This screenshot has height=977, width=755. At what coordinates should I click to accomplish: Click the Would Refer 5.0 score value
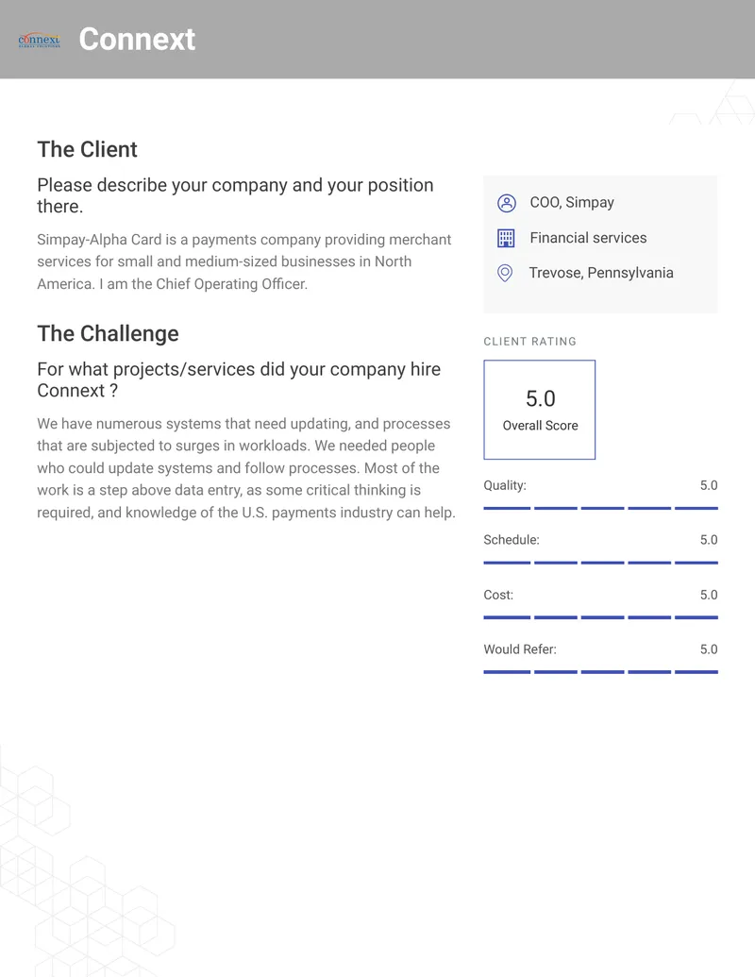point(709,649)
